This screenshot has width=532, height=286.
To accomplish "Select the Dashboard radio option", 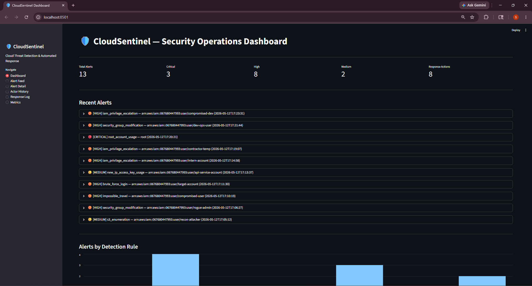I will click(16, 76).
